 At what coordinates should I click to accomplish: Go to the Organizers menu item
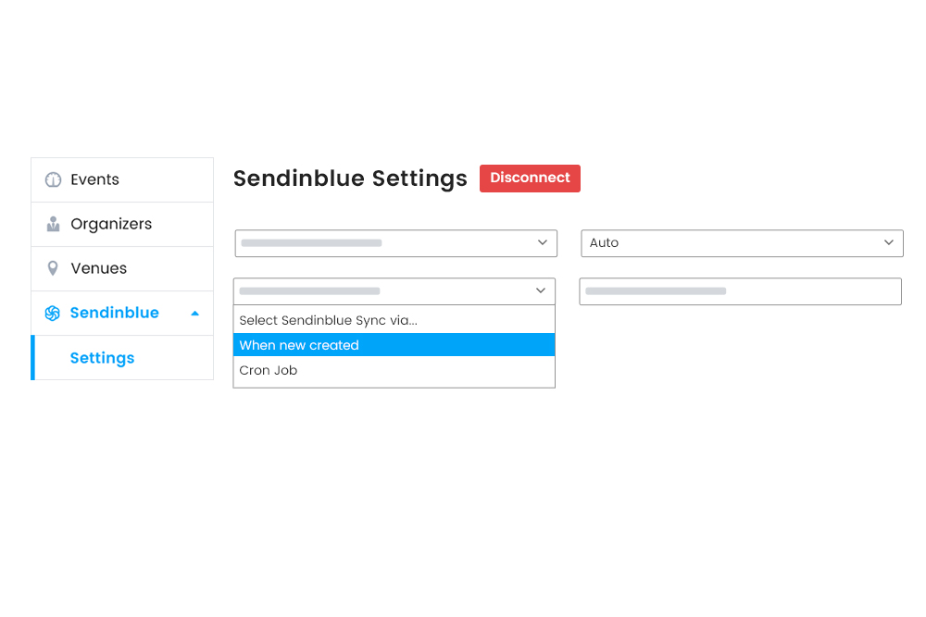tap(111, 224)
